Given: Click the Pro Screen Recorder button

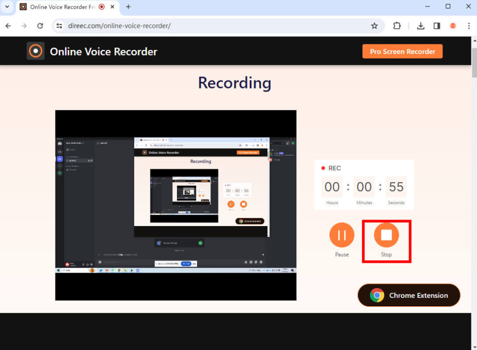Looking at the screenshot, I should point(402,51).
